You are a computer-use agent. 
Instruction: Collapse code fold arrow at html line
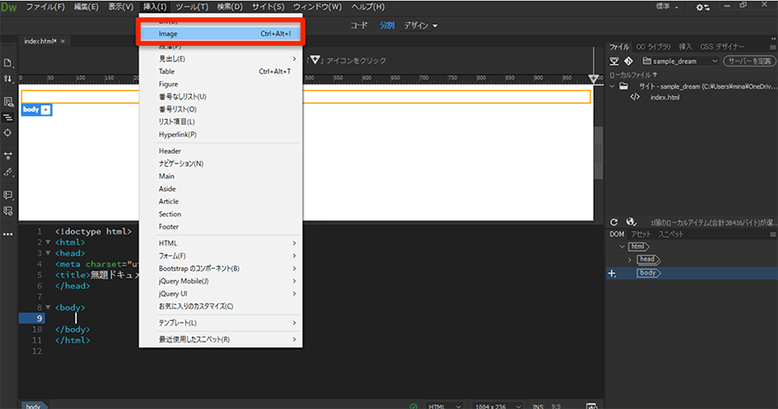click(x=47, y=243)
